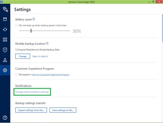Click the Change button for mobile backup location

pyautogui.click(x=22, y=56)
